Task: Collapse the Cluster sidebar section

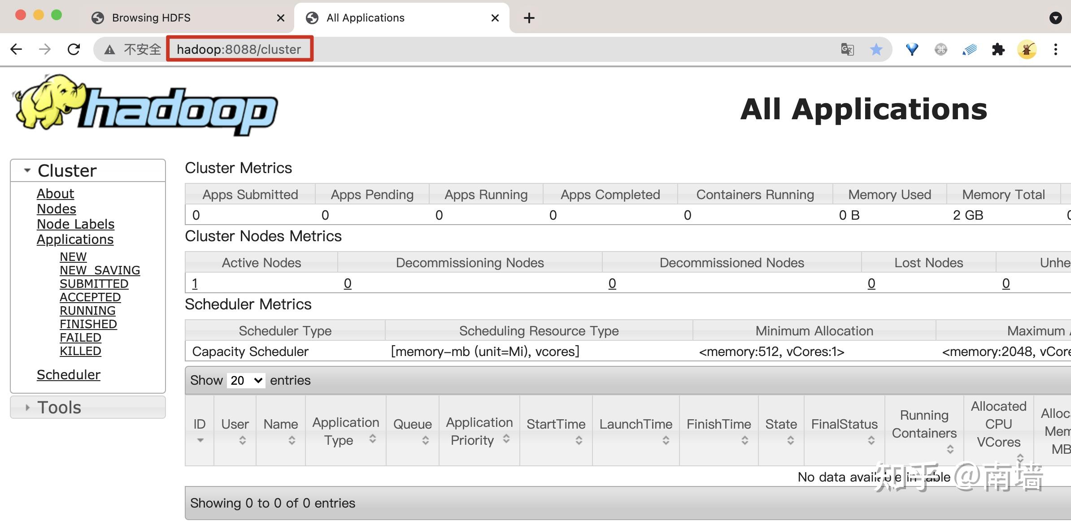Action: tap(26, 169)
